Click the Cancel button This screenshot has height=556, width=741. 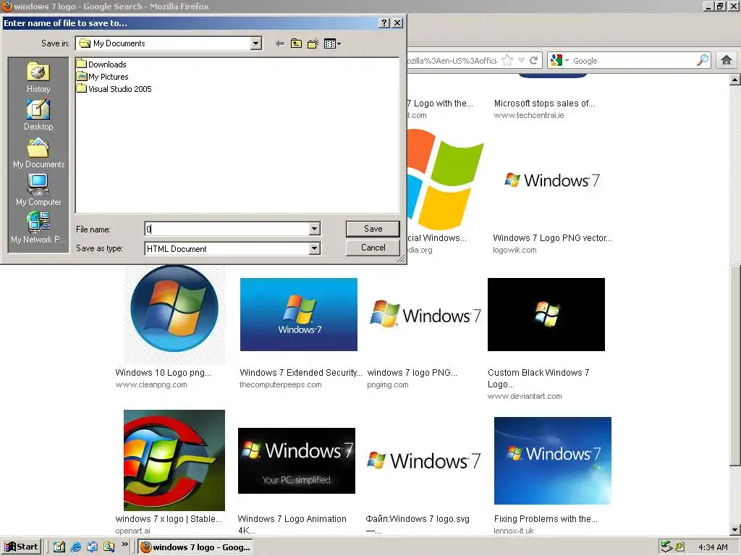click(x=373, y=248)
